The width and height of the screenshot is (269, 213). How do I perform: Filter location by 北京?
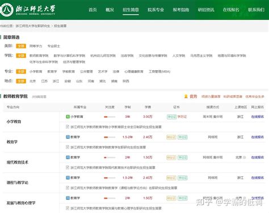coord(32,81)
